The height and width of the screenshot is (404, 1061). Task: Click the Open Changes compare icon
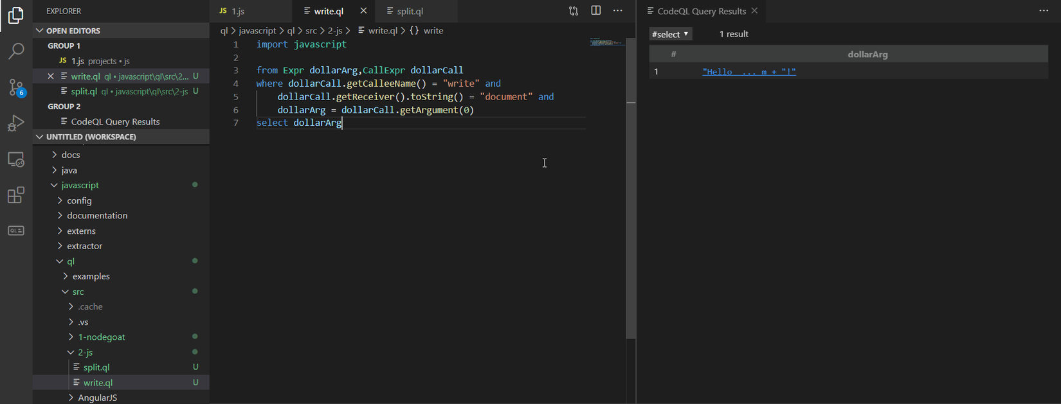click(x=574, y=11)
